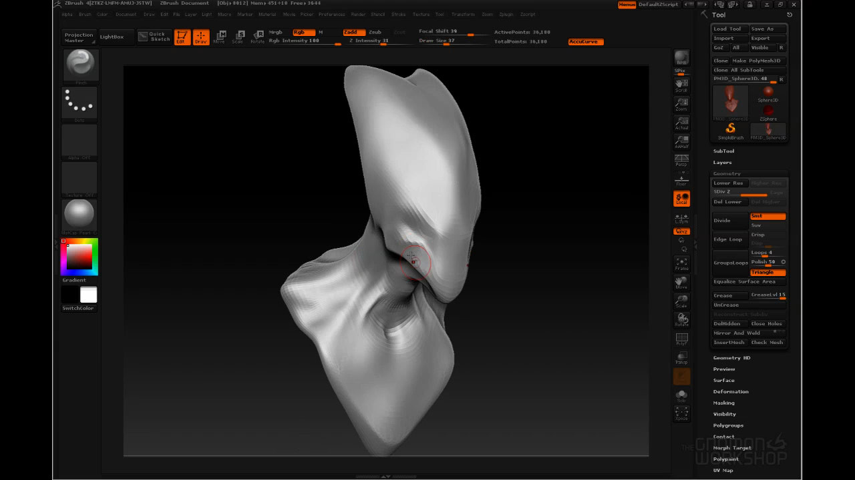Click the Rotate view icon in right shelf
Image resolution: width=855 pixels, height=480 pixels.
pyautogui.click(x=681, y=320)
